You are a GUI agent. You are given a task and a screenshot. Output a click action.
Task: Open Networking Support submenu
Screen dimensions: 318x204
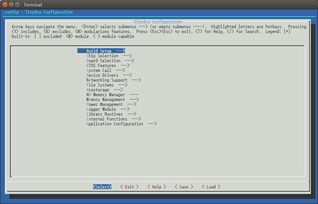click(106, 80)
